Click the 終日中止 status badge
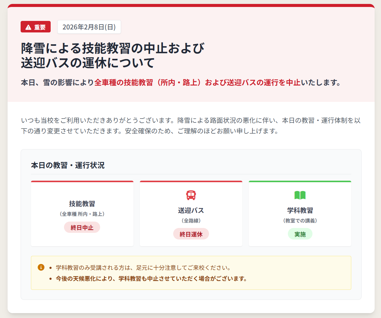Viewport: 381px width, 318px height. pos(82,227)
